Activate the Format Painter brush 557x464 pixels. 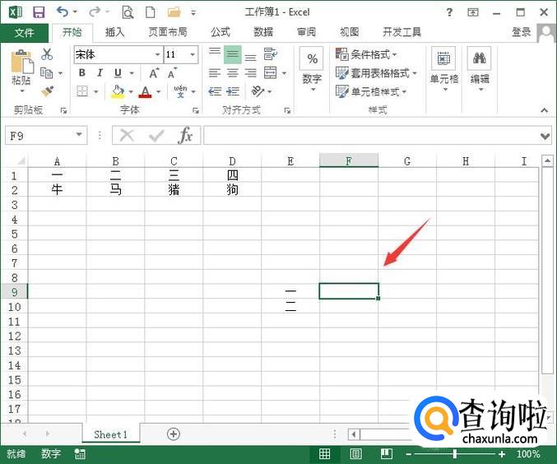(47, 91)
